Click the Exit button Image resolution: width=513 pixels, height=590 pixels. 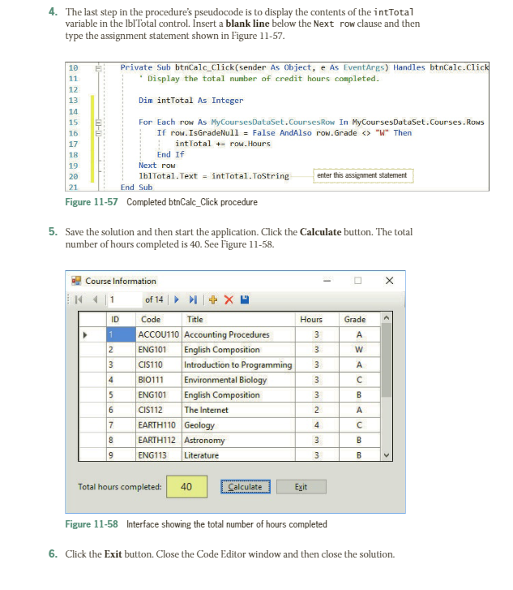[301, 487]
